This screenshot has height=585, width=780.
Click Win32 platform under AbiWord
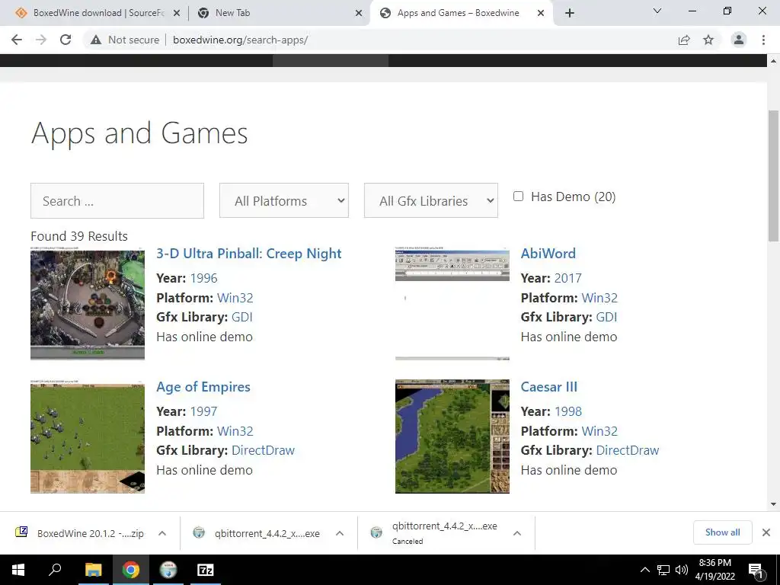coord(599,298)
